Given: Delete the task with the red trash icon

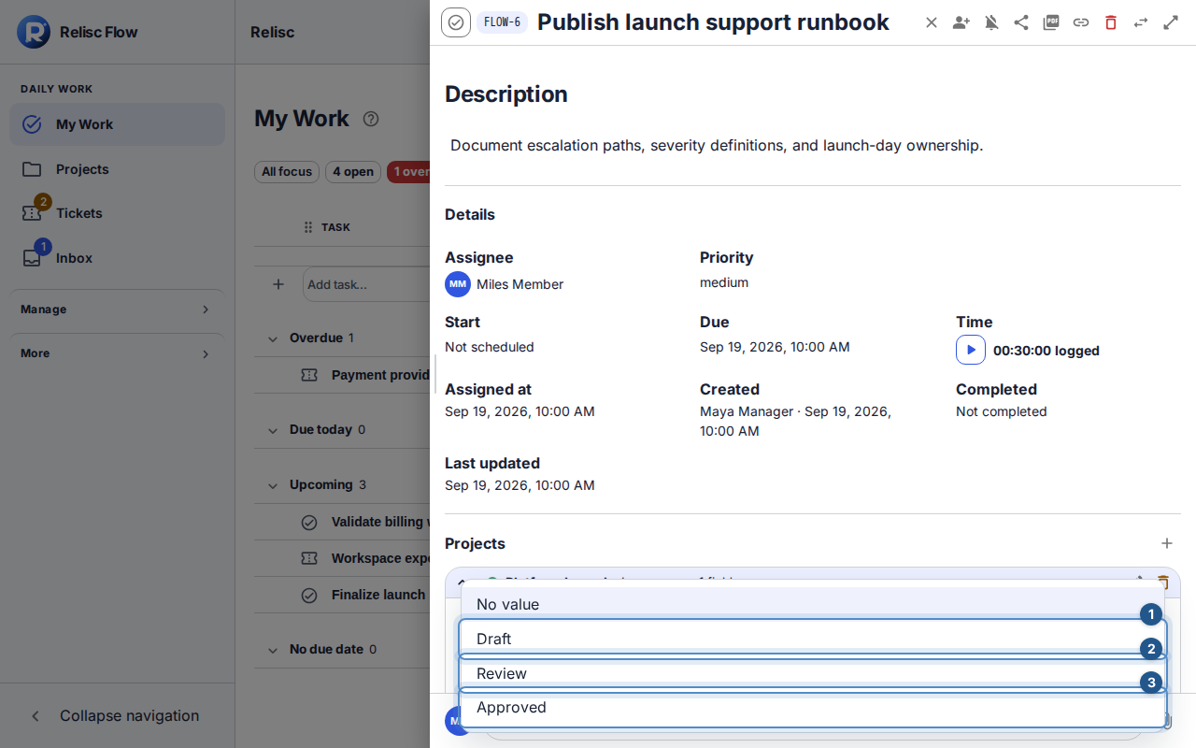Looking at the screenshot, I should pyautogui.click(x=1111, y=22).
